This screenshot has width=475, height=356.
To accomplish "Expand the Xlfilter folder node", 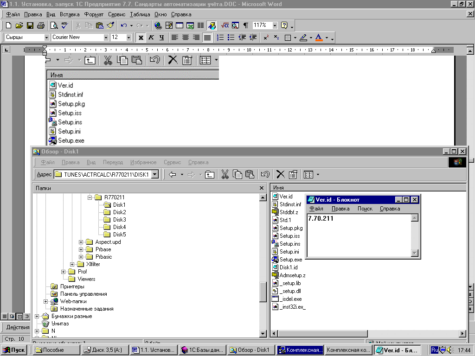I will (x=72, y=264).
